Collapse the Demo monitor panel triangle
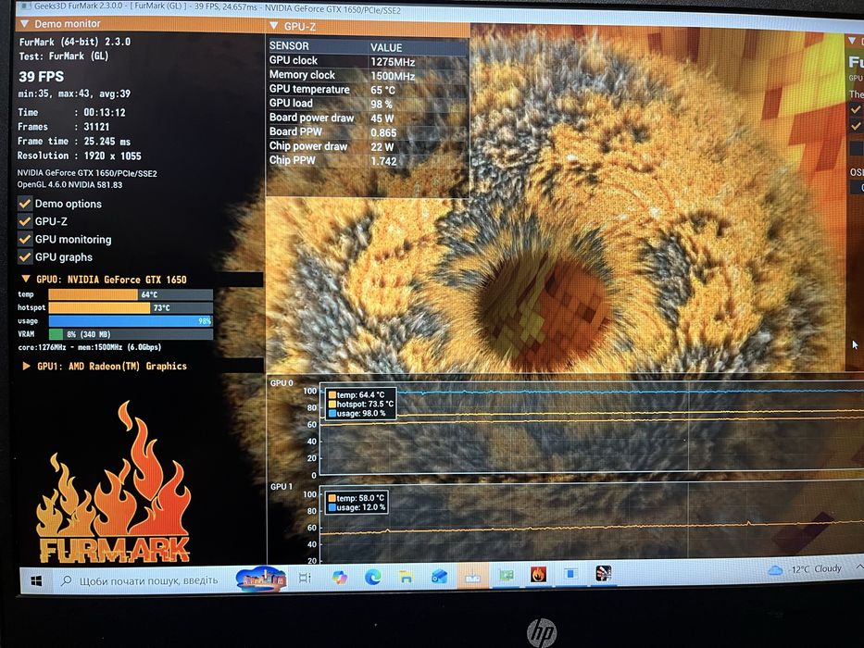This screenshot has height=648, width=864. [24, 24]
